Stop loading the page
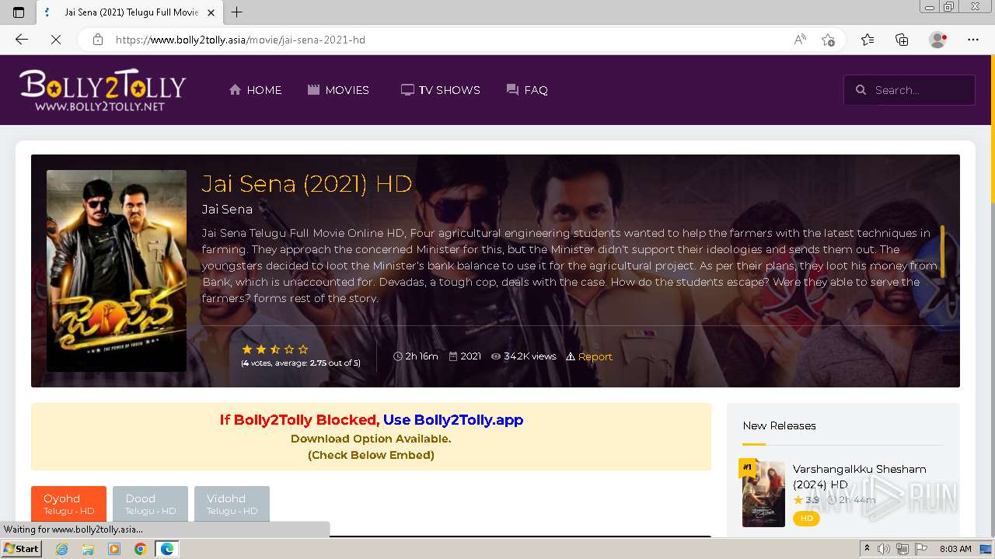The width and height of the screenshot is (995, 559). point(56,40)
